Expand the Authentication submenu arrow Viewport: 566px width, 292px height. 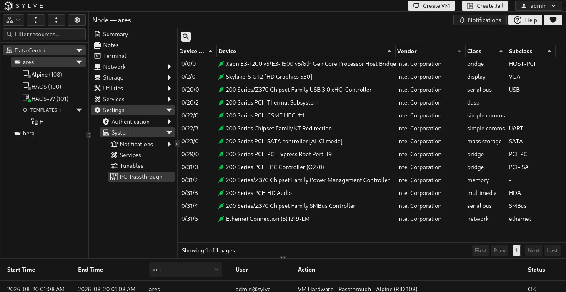pos(169,122)
